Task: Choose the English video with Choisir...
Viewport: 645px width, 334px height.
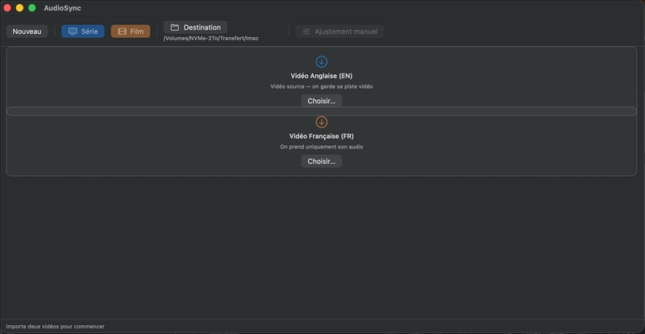Action: [321, 101]
